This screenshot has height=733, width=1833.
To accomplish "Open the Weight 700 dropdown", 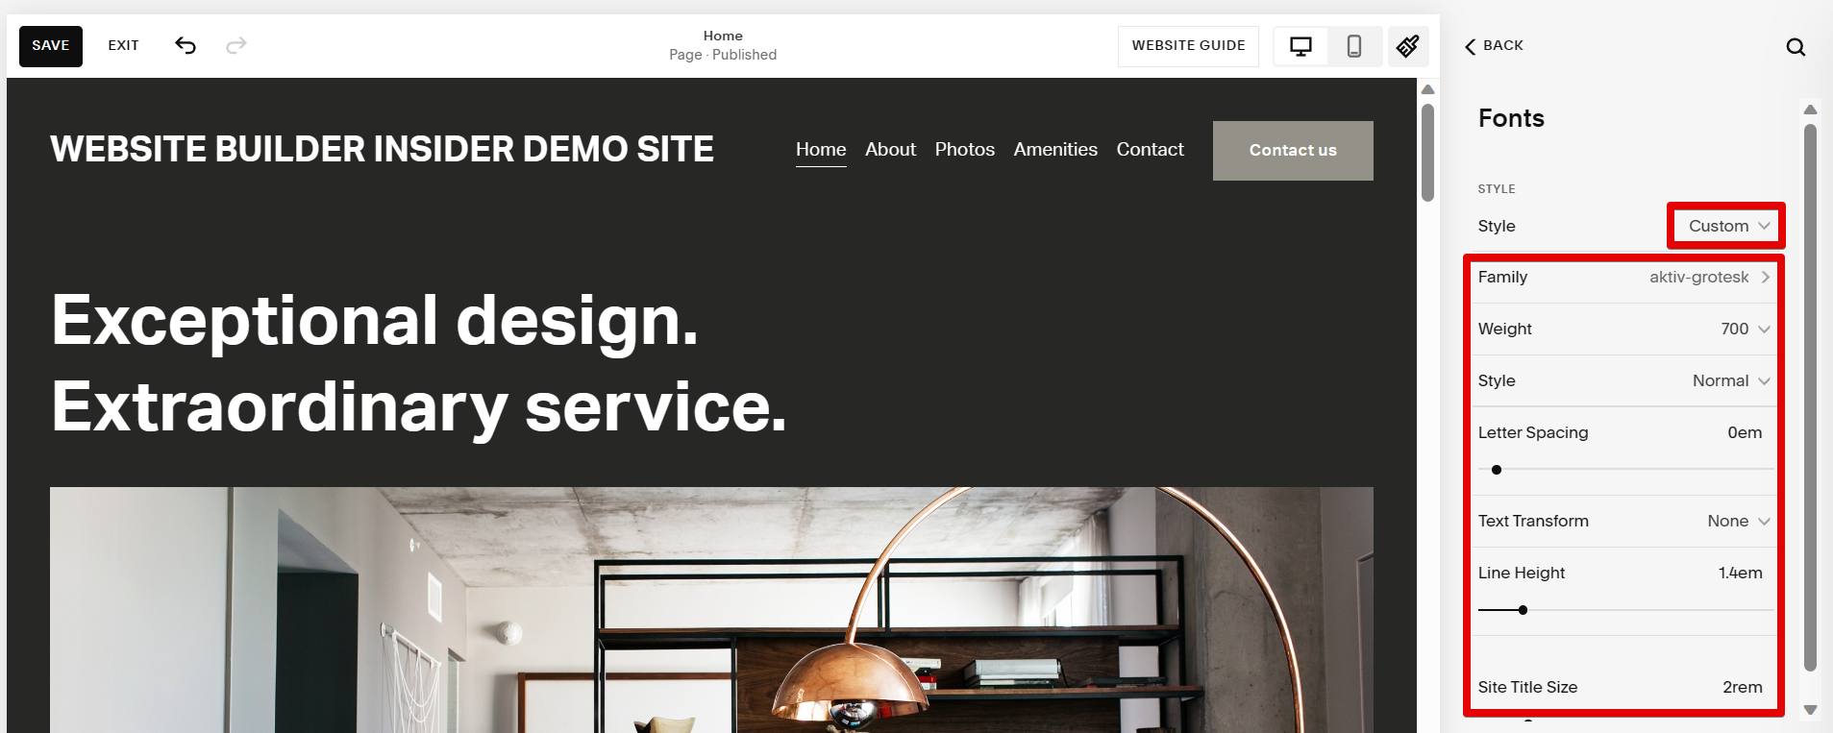I will pos(1624,330).
